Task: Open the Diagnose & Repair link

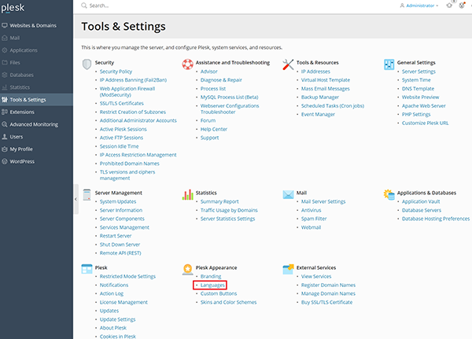Action: pyautogui.click(x=221, y=79)
